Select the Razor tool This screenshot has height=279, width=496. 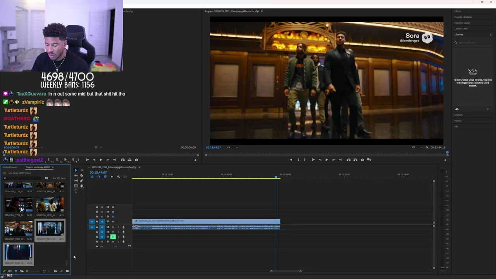[81, 175]
